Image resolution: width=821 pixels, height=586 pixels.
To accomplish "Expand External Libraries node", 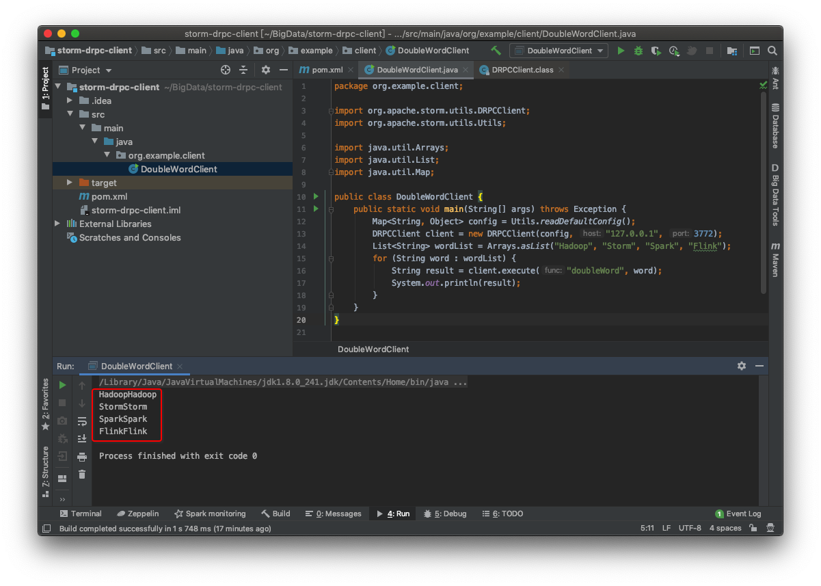I will (57, 224).
